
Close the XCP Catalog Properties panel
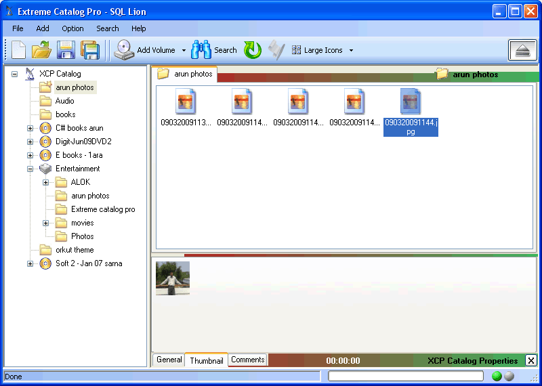(531, 361)
